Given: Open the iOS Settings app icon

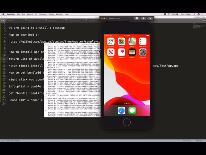Looking at the screenshot, I should pyautogui.click(x=143, y=52).
